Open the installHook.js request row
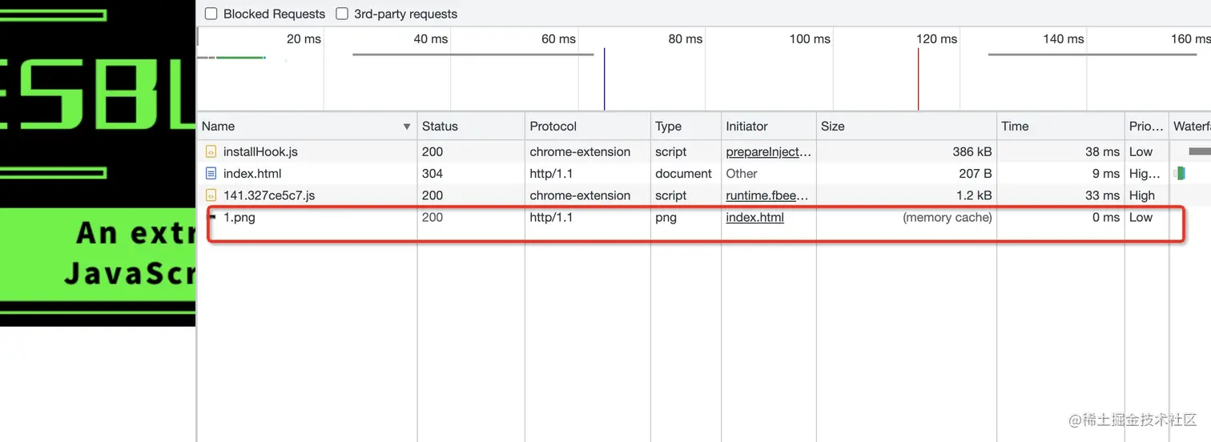The image size is (1211, 442). tap(704, 151)
